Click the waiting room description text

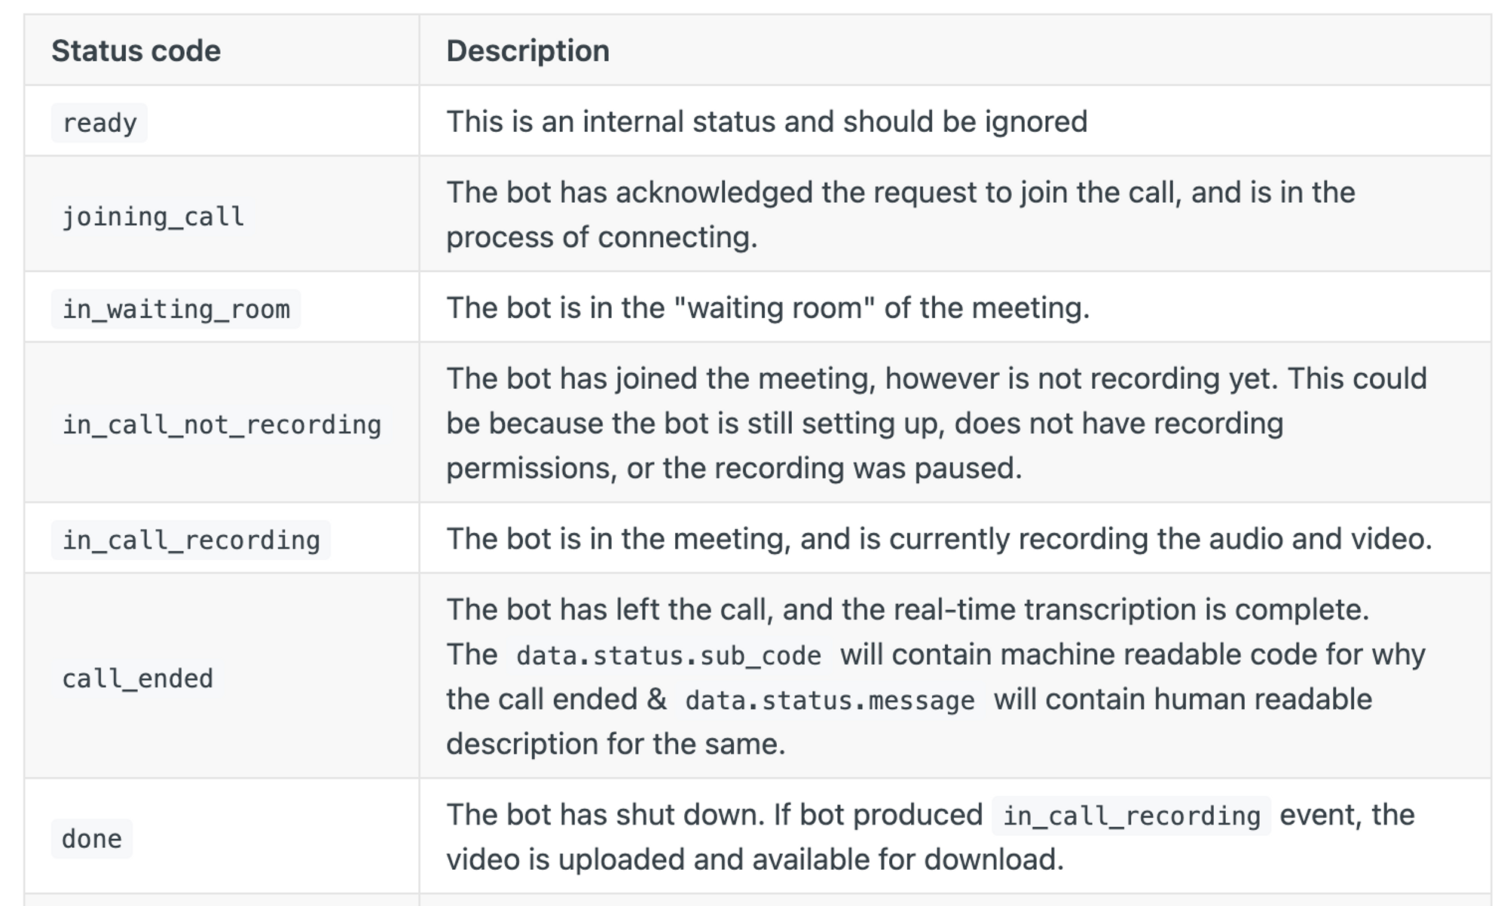pyautogui.click(x=768, y=308)
